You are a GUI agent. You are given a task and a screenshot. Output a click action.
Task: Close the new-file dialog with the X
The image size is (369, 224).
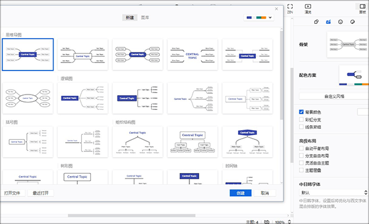pos(277,9)
